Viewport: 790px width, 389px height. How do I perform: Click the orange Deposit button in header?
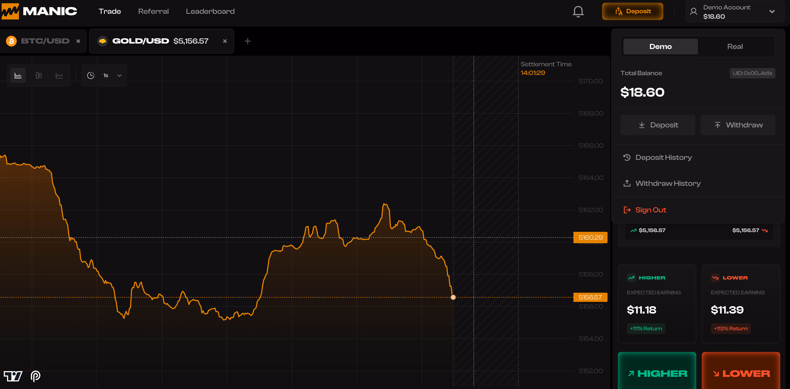tap(632, 11)
